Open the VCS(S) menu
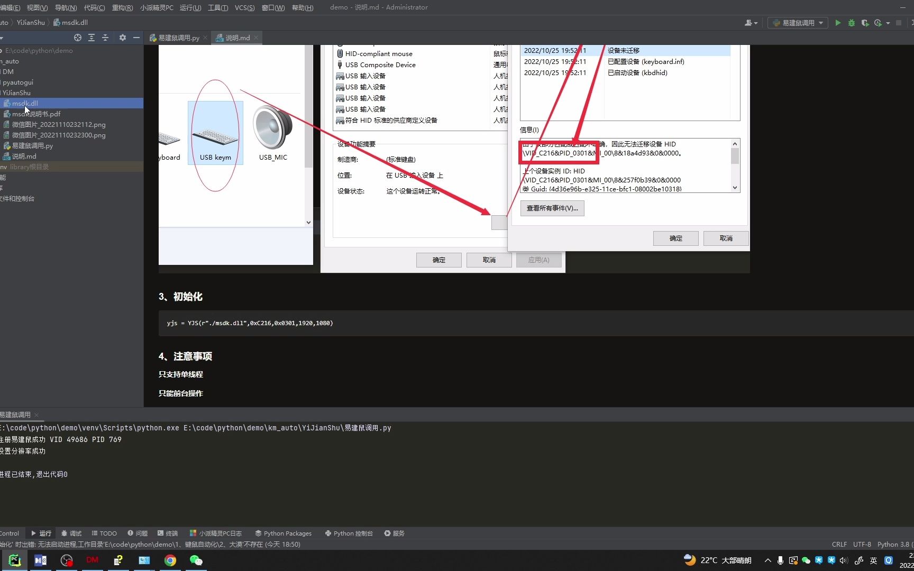This screenshot has width=914, height=571. [244, 7]
